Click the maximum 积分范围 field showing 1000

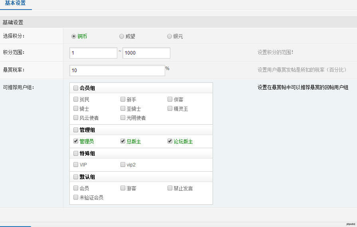tap(146, 53)
